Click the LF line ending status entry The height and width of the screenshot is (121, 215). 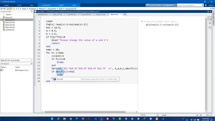(158, 115)
